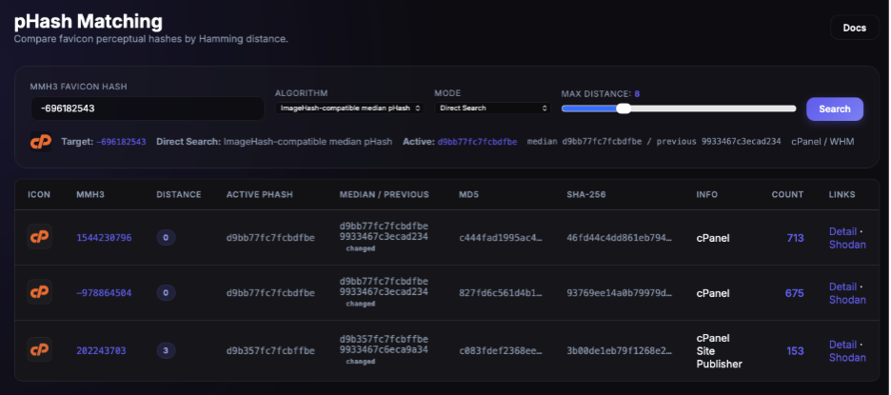Click the Active d9bb77fc7fcbdfbe hash link
Viewport: 891px width, 395px height.
click(x=477, y=142)
